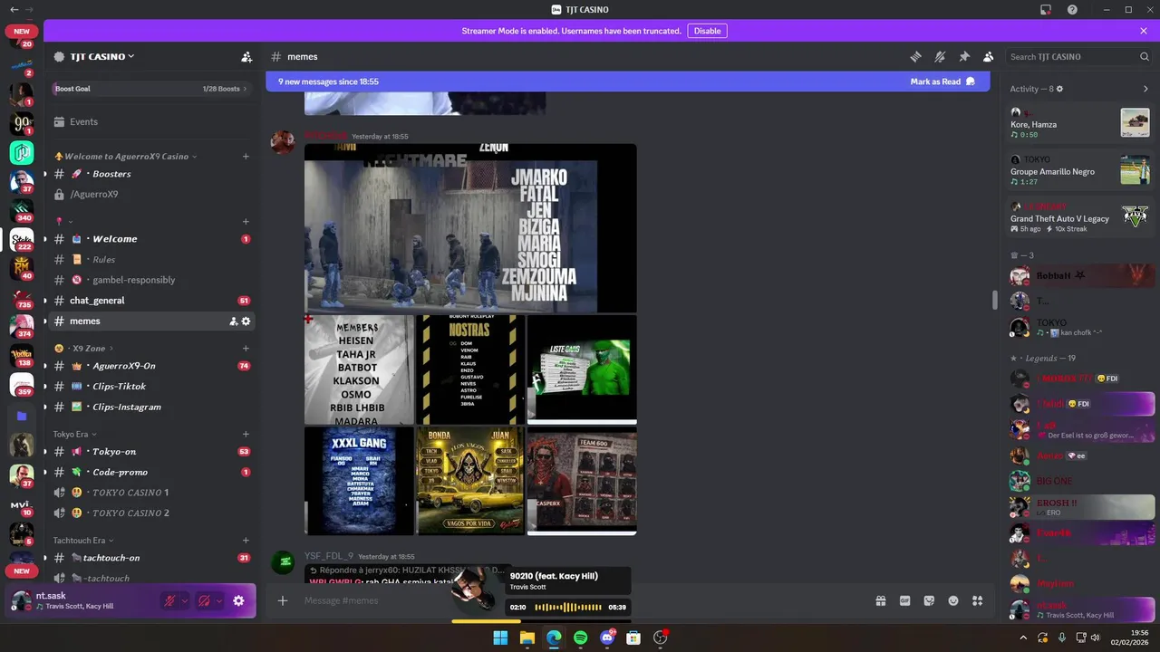The height and width of the screenshot is (652, 1160).
Task: Open the XXXL GANG image thumbnail
Action: [359, 481]
